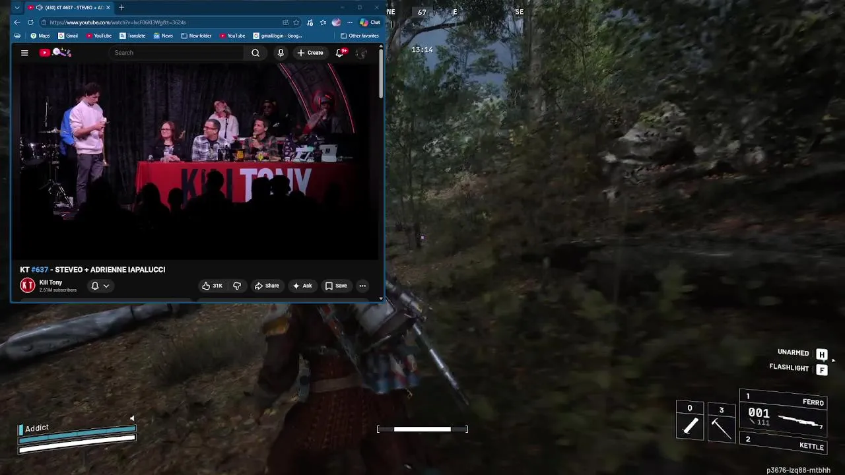Reload the YouTube page
Image resolution: width=845 pixels, height=475 pixels.
pyautogui.click(x=30, y=22)
